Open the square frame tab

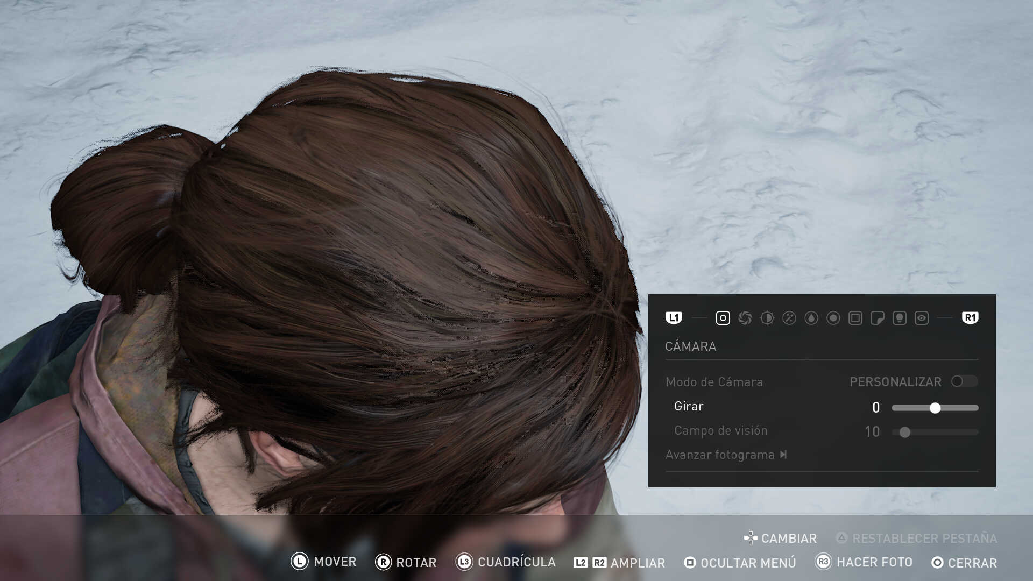tap(855, 318)
